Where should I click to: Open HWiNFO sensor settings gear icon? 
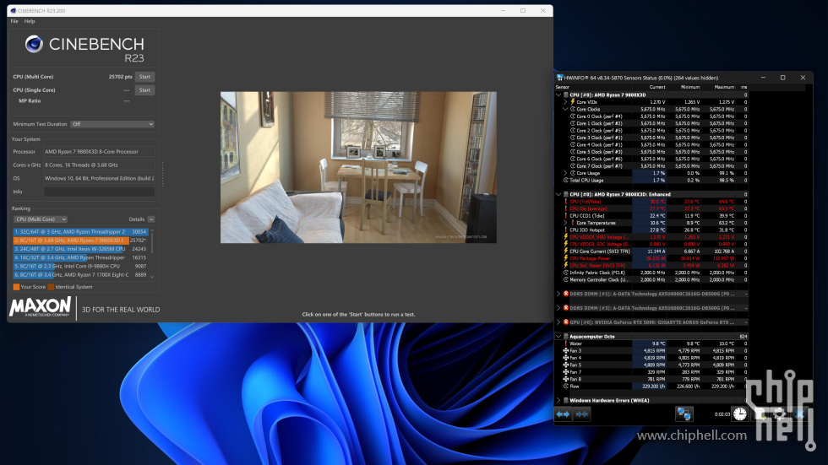(778, 414)
